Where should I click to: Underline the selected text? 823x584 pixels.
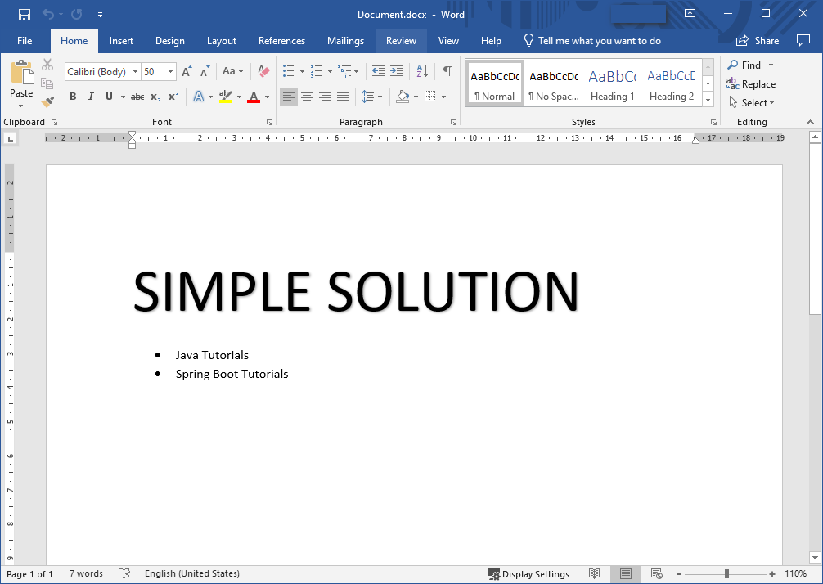(108, 97)
